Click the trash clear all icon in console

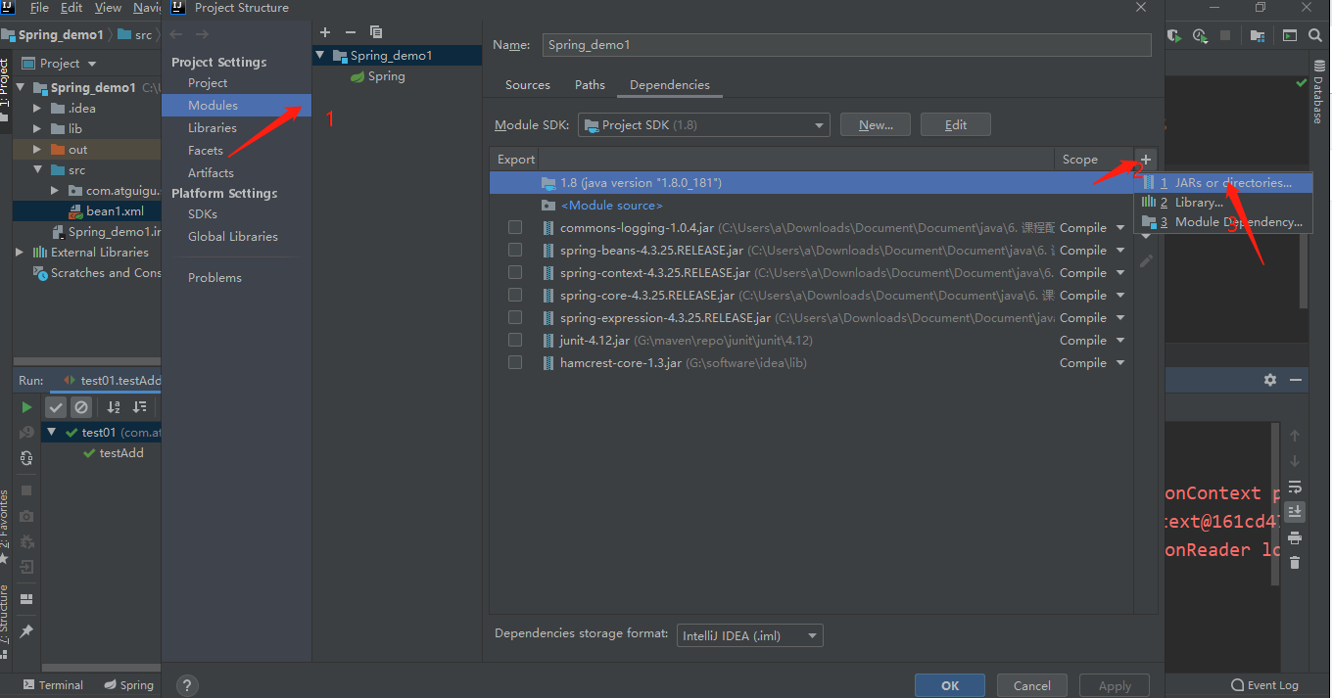tap(1295, 563)
